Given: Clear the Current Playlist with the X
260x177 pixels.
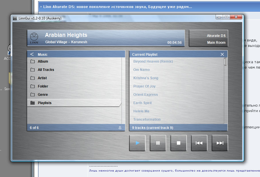Looking at the screenshot, I should [x=222, y=54].
